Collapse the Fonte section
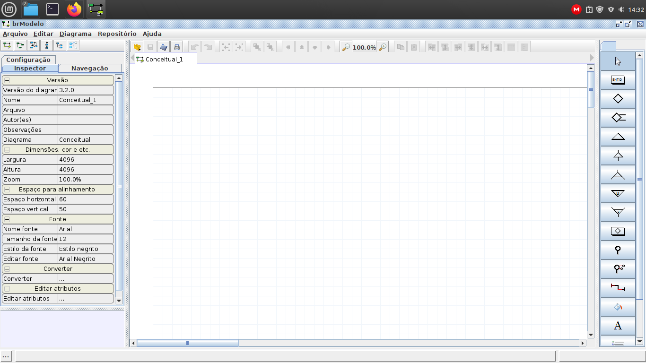 (7, 219)
